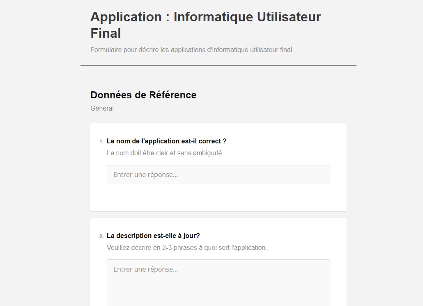Click the "Général" section subtitle
The height and width of the screenshot is (306, 423).
click(102, 108)
